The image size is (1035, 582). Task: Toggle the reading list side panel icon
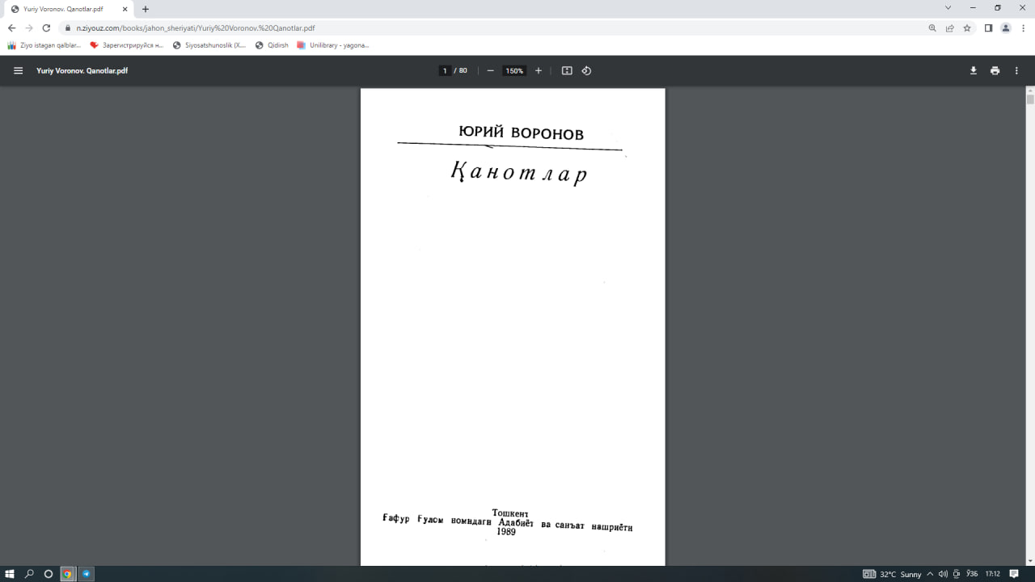[x=987, y=27]
